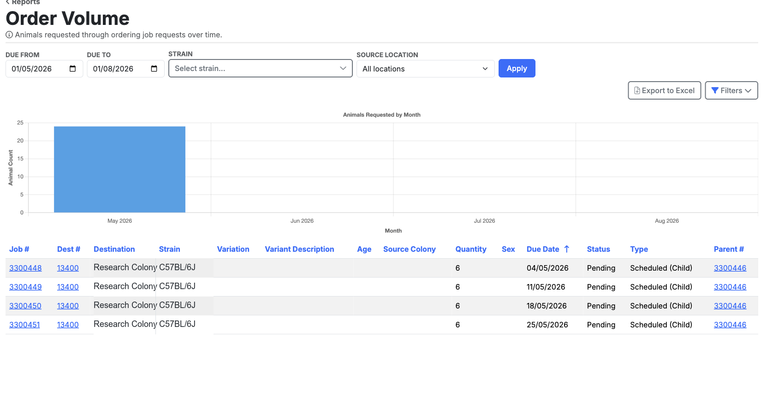Open the Filters dropdown

731,90
